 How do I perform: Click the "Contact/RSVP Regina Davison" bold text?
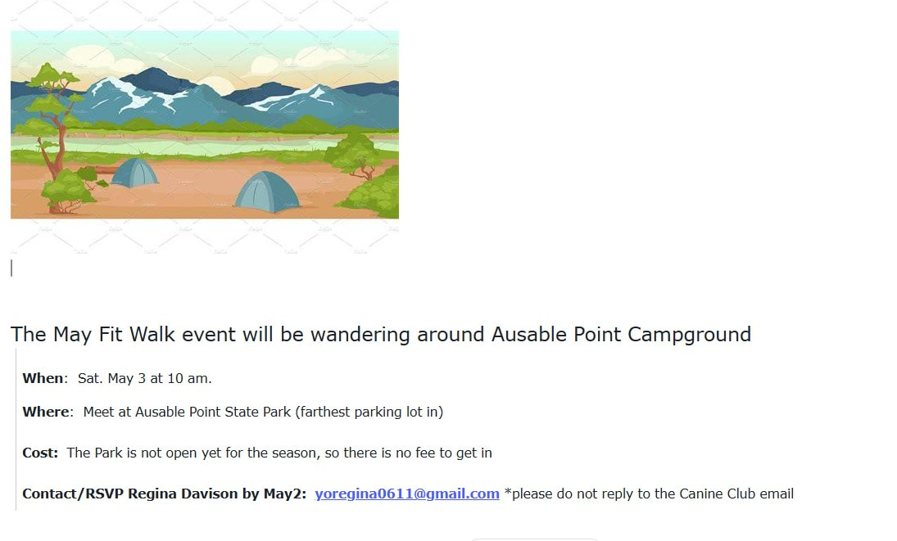tap(130, 494)
